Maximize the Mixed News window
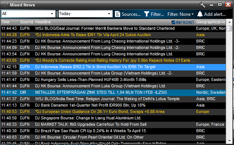 pos(220,5)
